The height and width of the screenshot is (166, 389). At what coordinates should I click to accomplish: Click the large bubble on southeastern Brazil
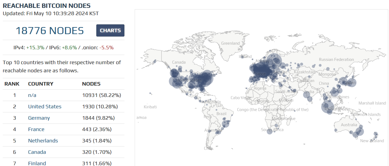coord(225,124)
